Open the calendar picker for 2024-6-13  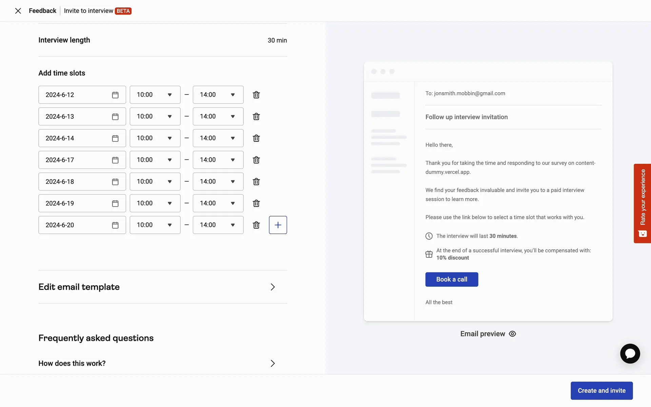115,117
